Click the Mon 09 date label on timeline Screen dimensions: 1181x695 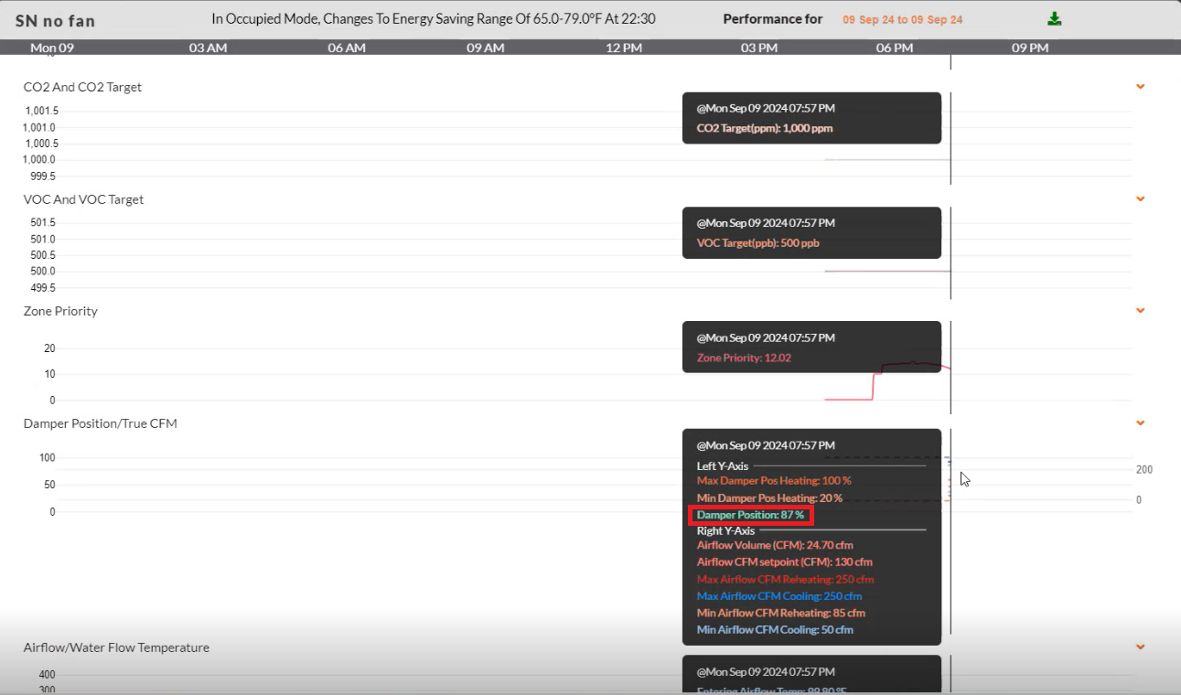pyautogui.click(x=50, y=48)
